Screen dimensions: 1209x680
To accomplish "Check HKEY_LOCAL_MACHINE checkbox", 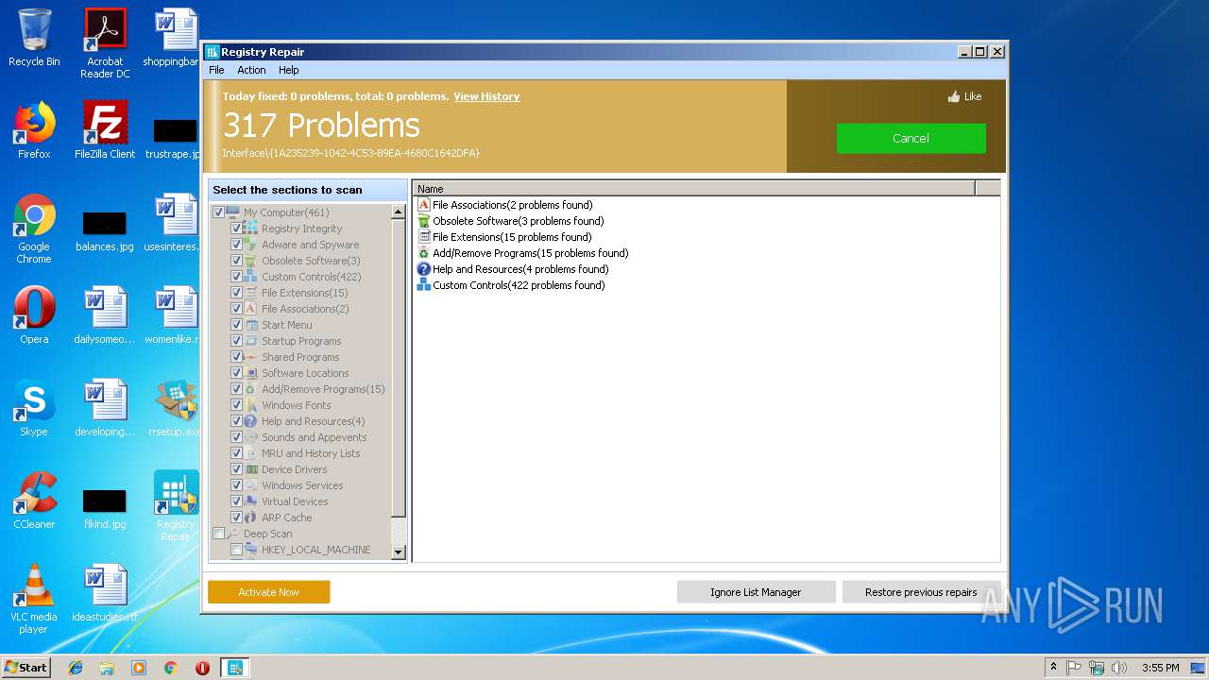I will pyautogui.click(x=237, y=550).
